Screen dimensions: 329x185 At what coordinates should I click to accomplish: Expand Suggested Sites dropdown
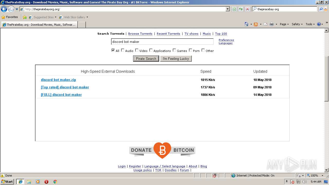(56, 17)
